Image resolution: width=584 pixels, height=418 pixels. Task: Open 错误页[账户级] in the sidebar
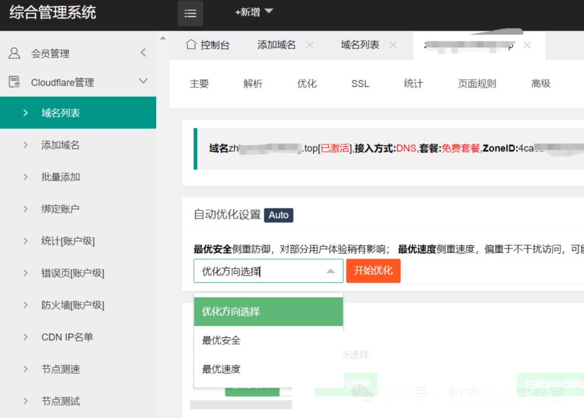click(x=78, y=273)
